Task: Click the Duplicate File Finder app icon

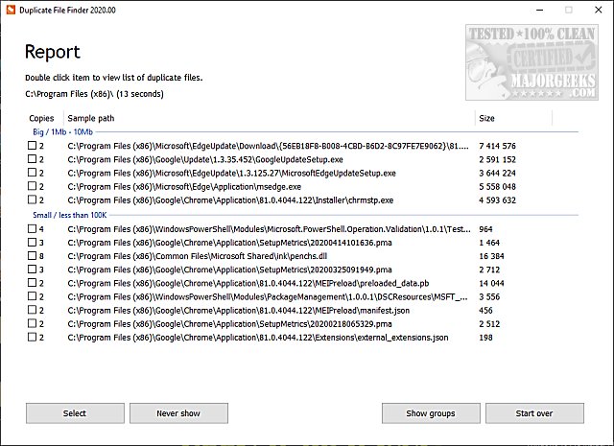Action: [x=11, y=9]
